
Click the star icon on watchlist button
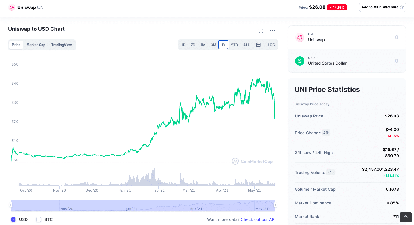coord(402,7)
